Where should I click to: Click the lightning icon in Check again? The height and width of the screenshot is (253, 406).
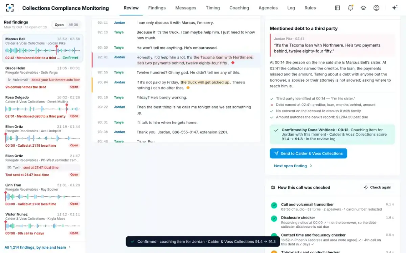(x=366, y=188)
